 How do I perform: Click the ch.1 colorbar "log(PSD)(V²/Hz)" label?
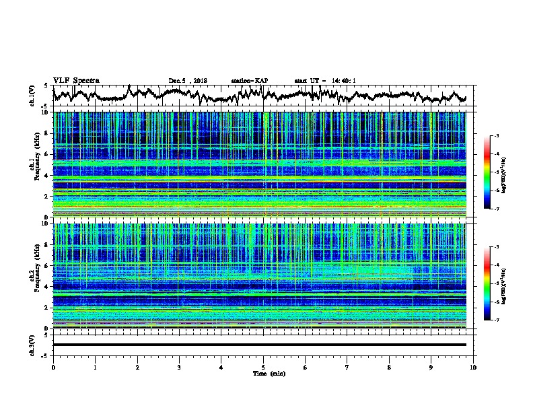tap(504, 175)
